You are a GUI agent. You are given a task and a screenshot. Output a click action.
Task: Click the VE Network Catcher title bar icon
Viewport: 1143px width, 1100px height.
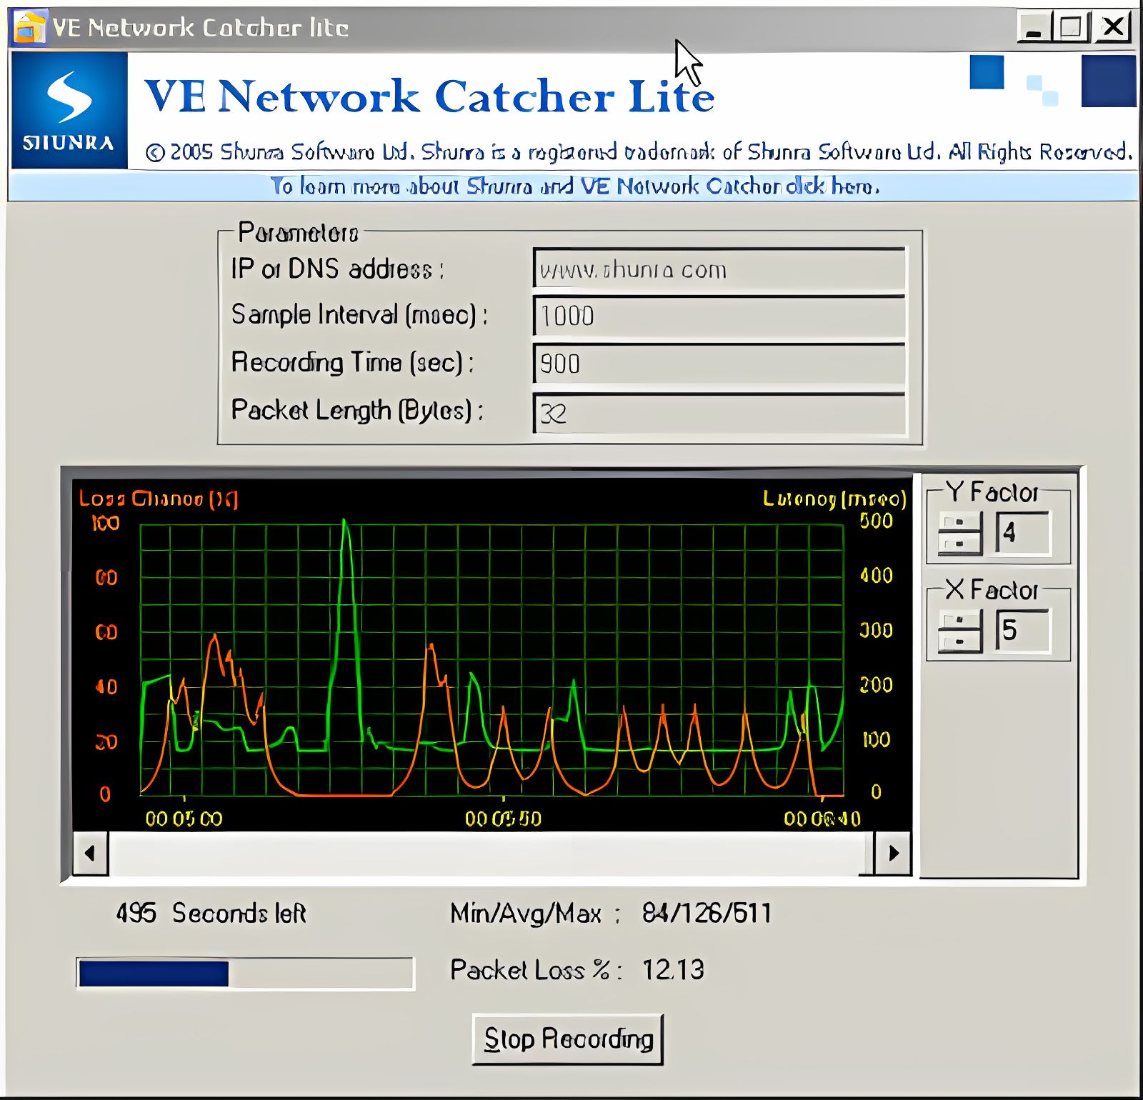(x=29, y=28)
